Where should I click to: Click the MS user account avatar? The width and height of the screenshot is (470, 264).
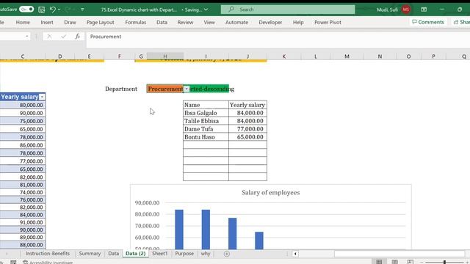tap(406, 10)
